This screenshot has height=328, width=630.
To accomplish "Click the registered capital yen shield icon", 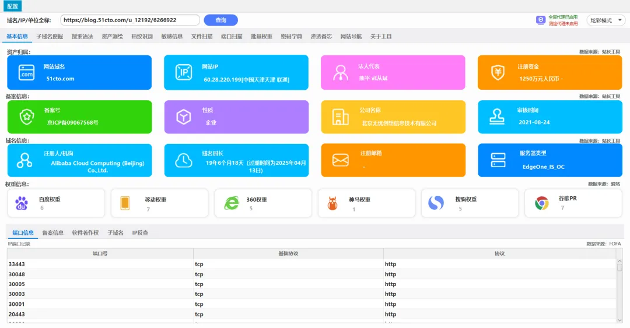I will point(498,73).
